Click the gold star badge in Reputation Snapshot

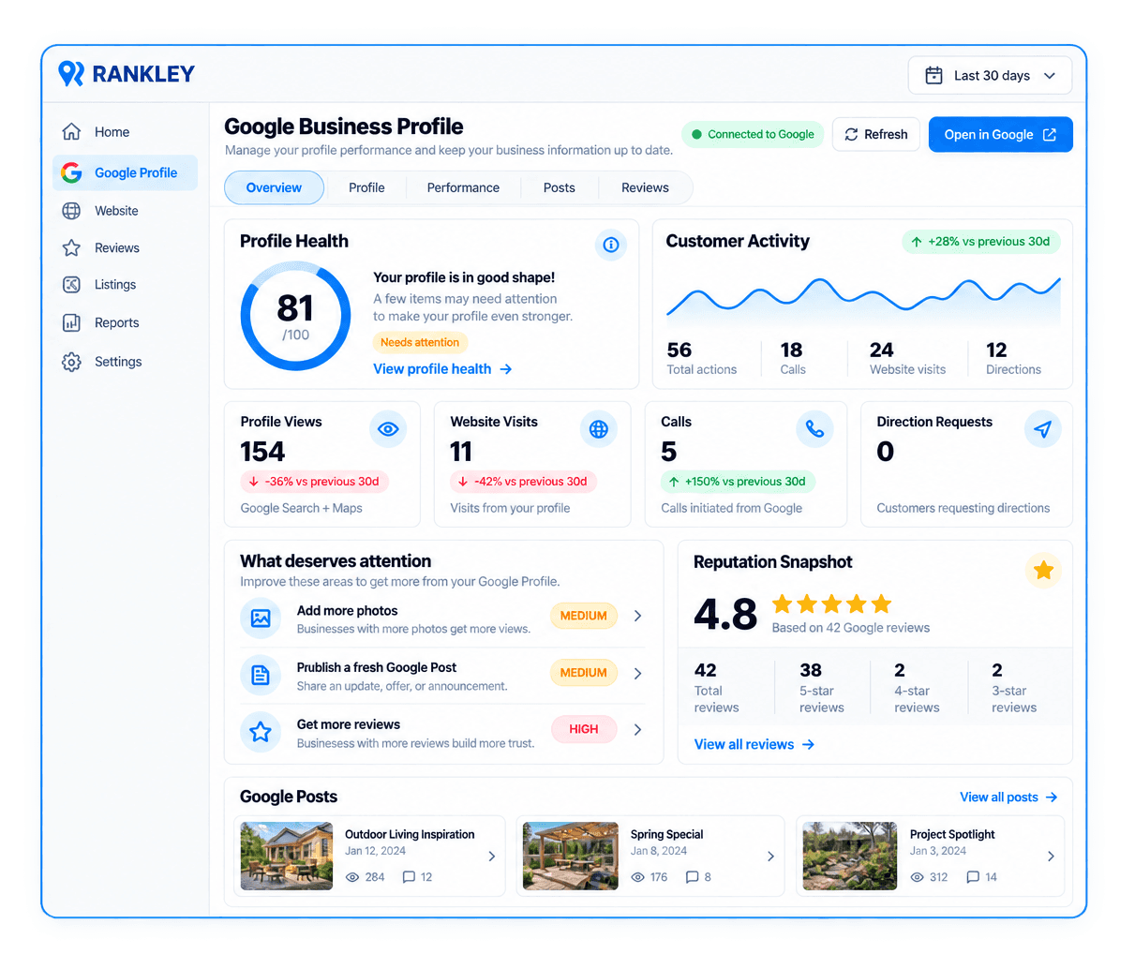tap(1043, 570)
